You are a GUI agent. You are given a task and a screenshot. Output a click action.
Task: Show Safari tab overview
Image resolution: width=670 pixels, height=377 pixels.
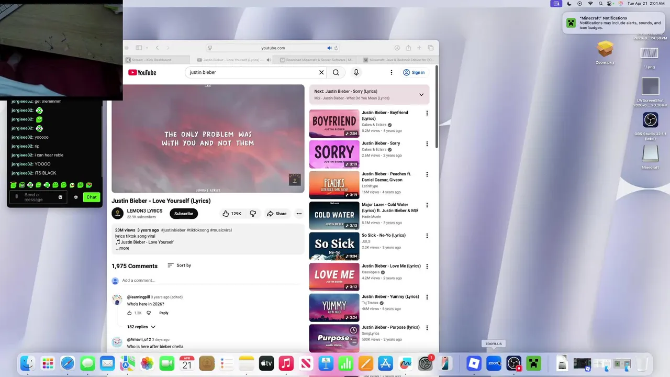(x=431, y=48)
